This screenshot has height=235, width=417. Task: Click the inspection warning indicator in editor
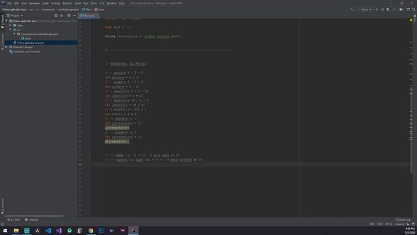(x=411, y=20)
